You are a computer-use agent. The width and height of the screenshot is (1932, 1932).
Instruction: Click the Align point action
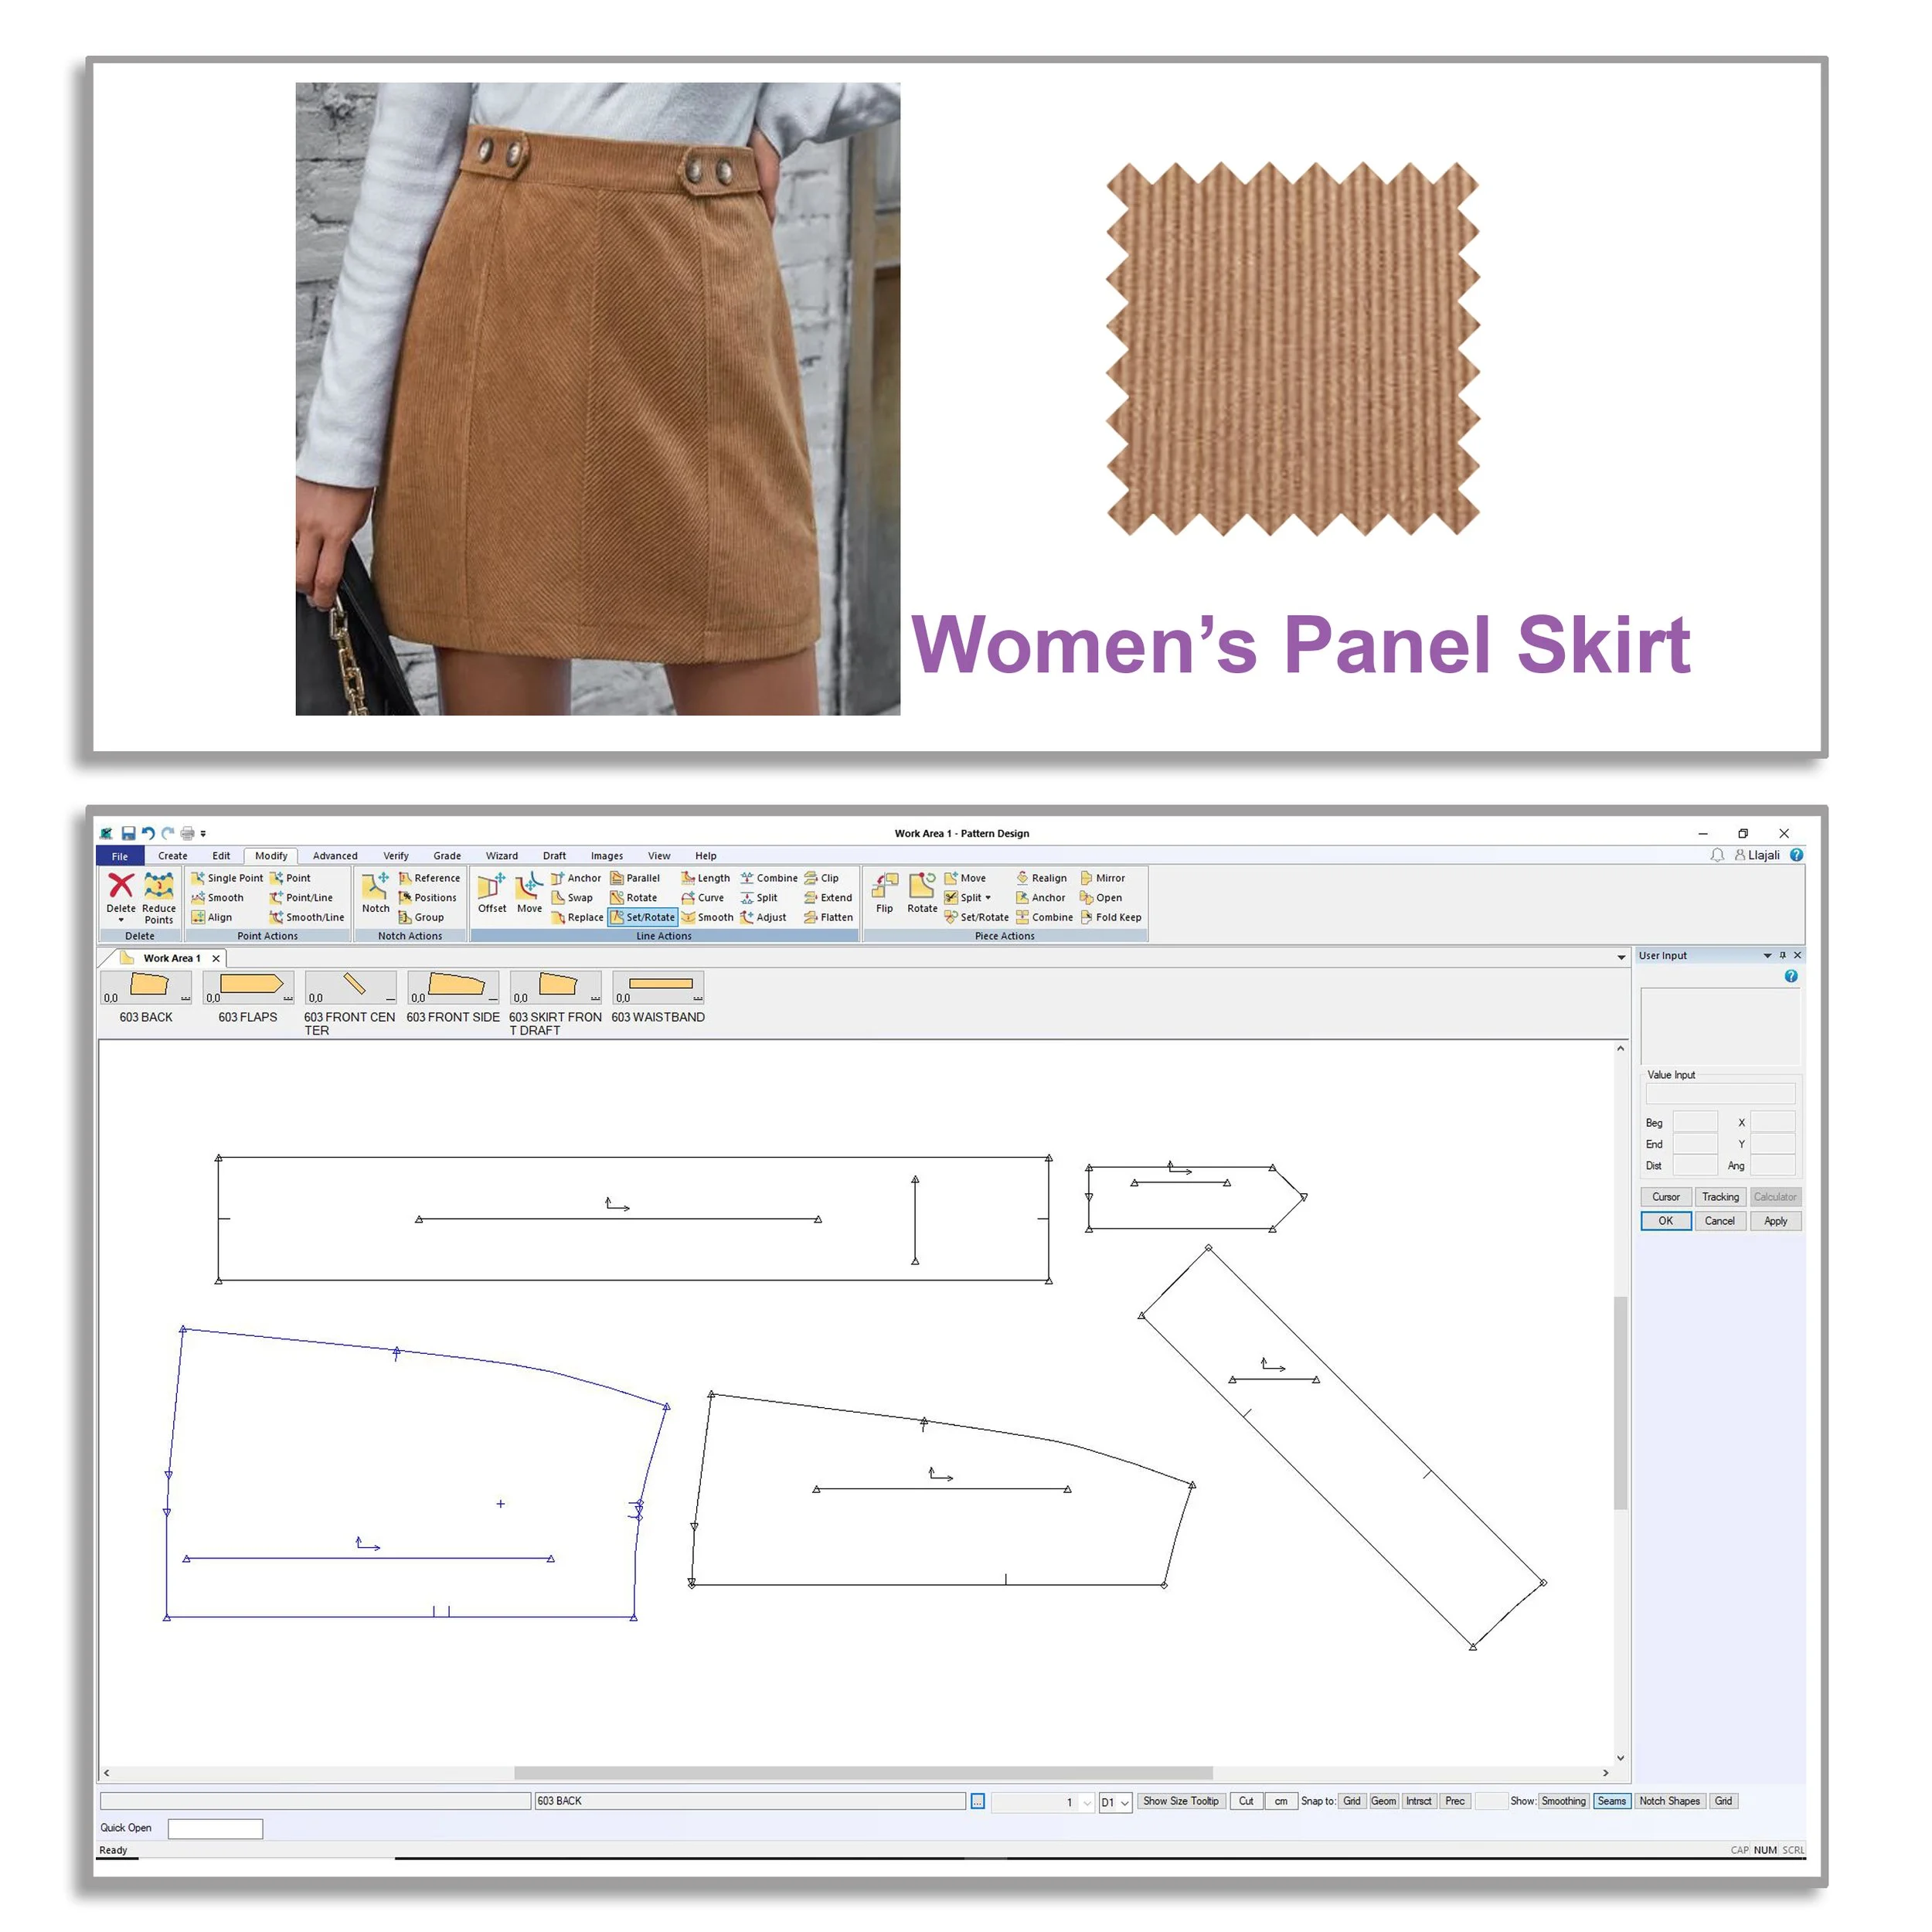point(212,917)
